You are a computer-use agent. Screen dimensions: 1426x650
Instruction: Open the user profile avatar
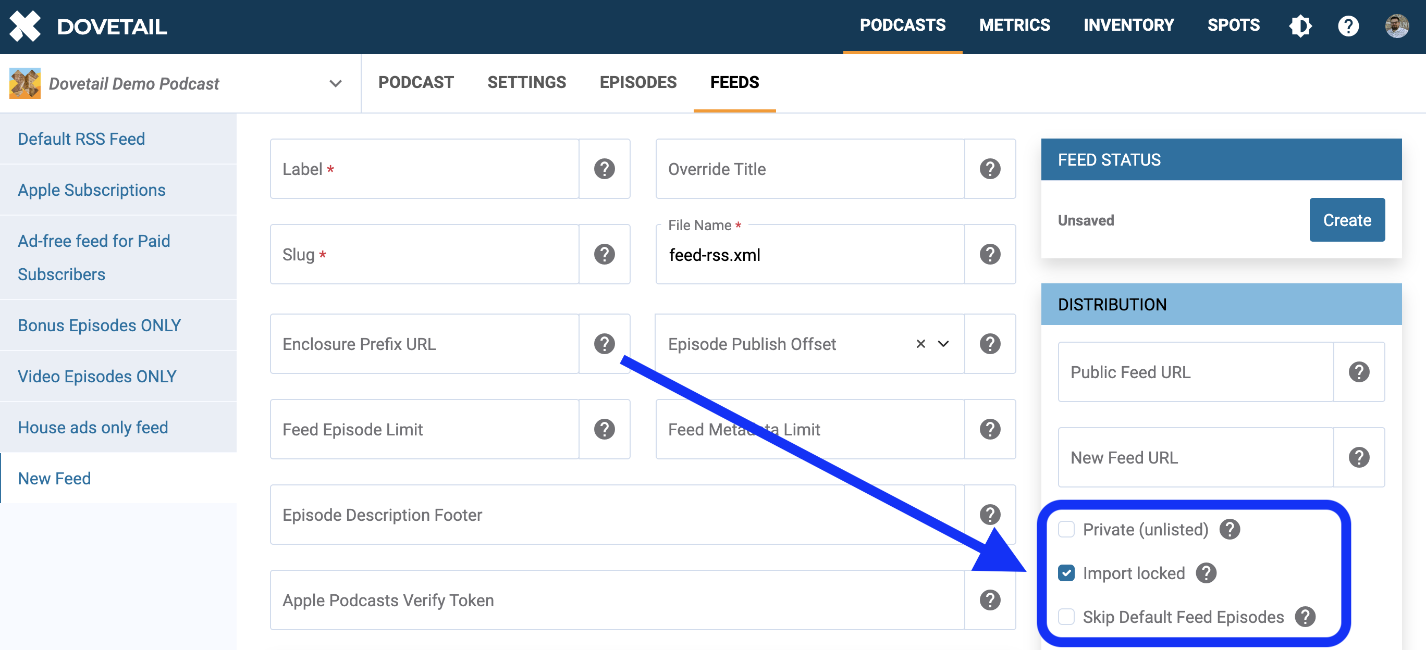pyautogui.click(x=1397, y=26)
